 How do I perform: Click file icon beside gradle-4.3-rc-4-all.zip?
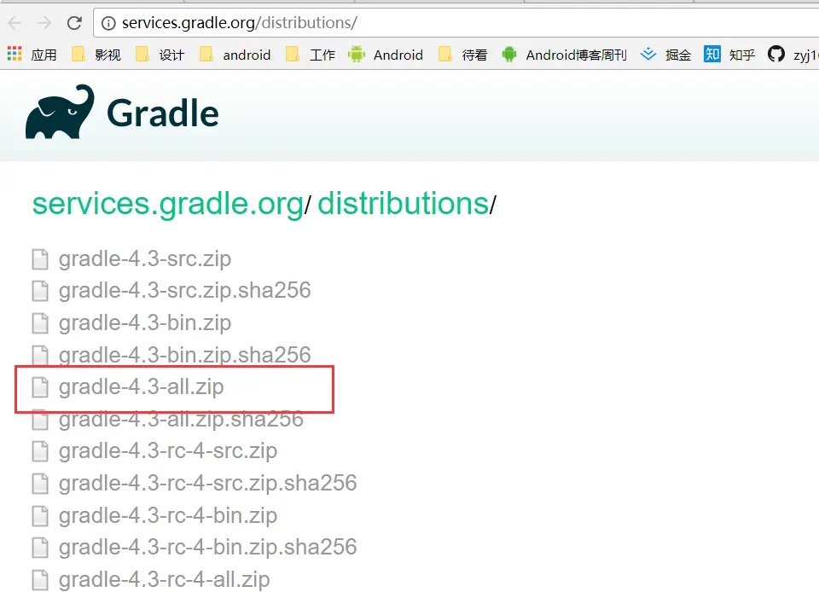pos(40,579)
